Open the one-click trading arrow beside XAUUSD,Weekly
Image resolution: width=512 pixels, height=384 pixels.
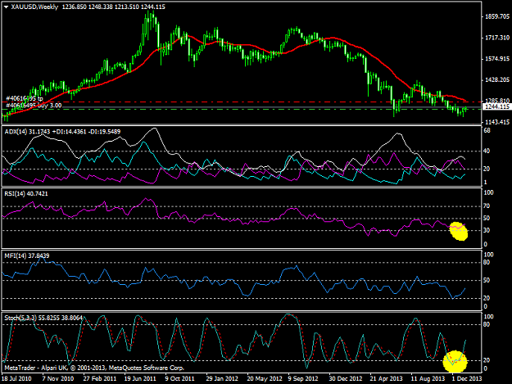click(x=6, y=7)
